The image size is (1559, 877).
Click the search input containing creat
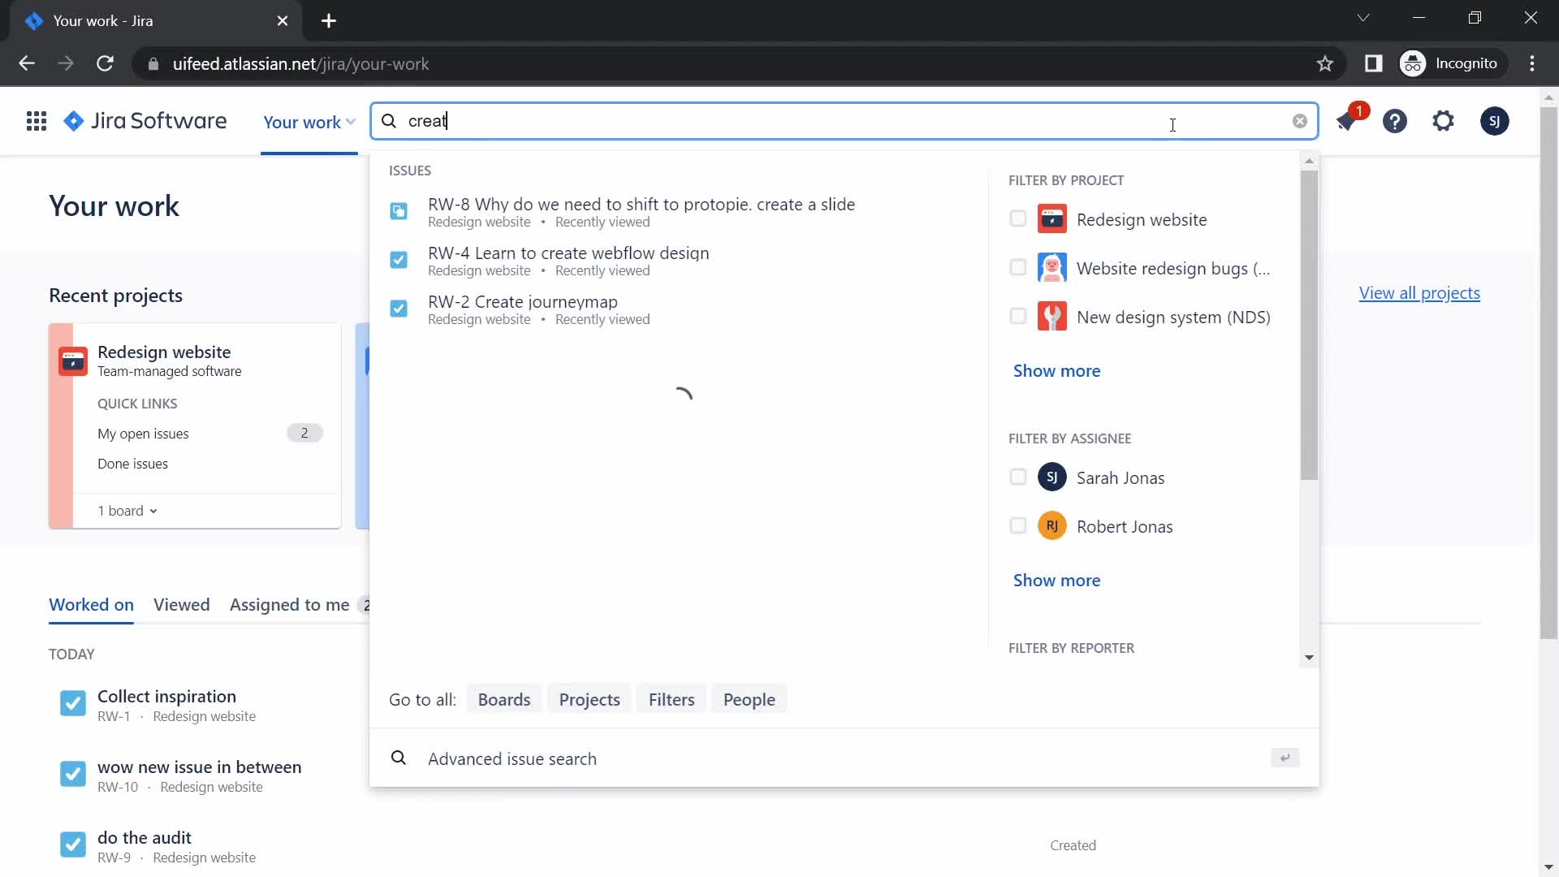click(844, 121)
